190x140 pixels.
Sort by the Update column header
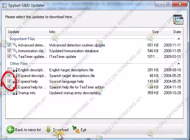[14, 32]
